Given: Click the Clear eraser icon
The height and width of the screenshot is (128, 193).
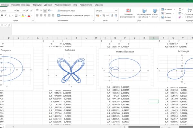Looking at the screenshot, I should [x=180, y=17].
